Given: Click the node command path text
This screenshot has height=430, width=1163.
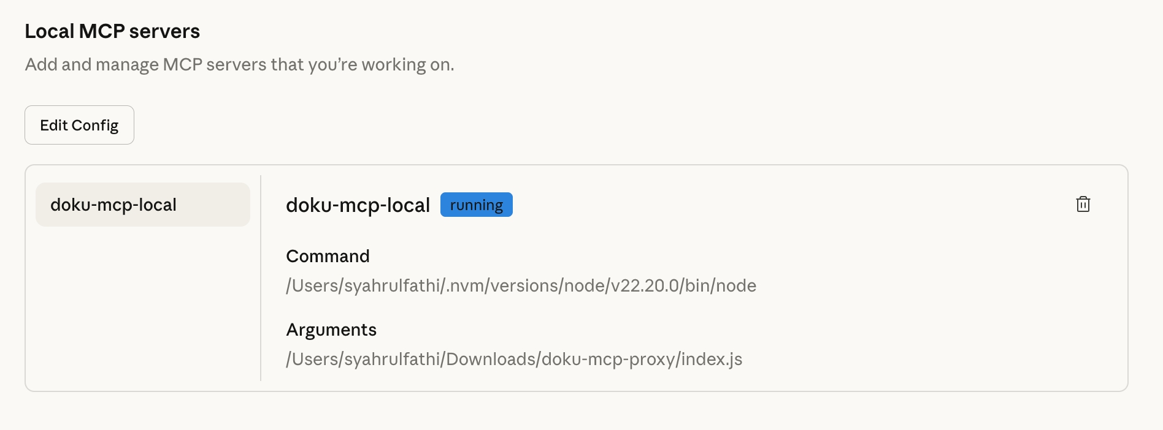Looking at the screenshot, I should point(521,285).
